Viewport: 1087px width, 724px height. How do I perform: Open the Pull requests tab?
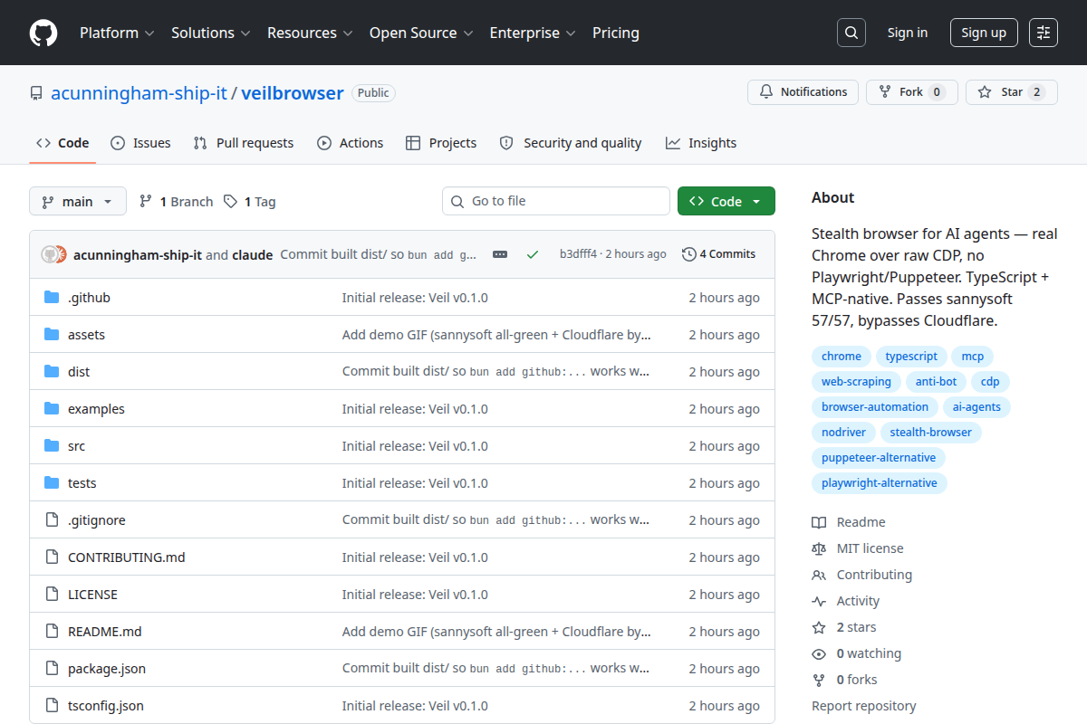(244, 143)
